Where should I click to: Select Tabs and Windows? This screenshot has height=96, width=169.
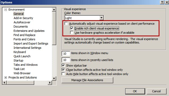tap(25, 65)
